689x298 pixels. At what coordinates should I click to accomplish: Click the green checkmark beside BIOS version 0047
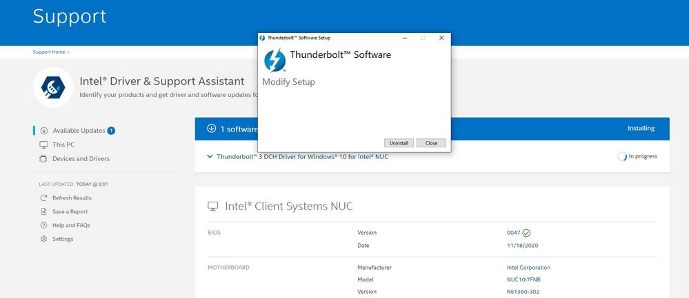click(x=526, y=233)
